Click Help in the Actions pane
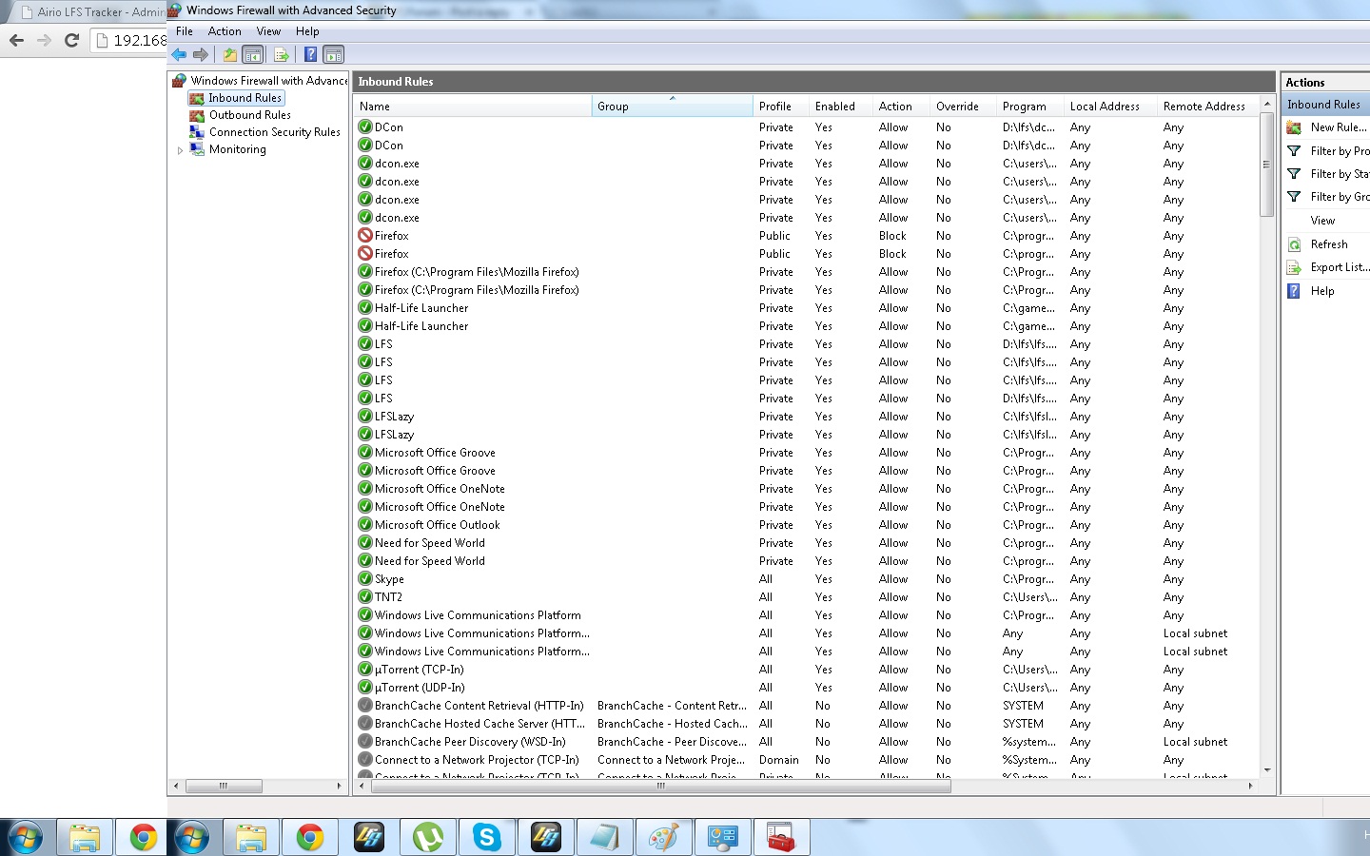The width and height of the screenshot is (1370, 856). 1322,291
